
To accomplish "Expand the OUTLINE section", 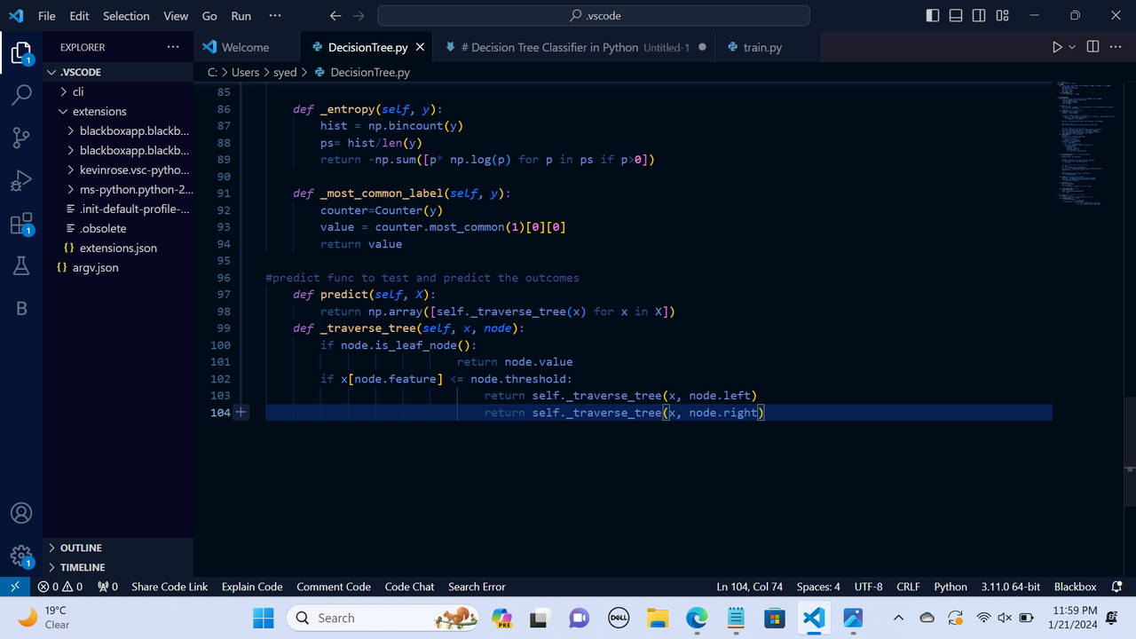I will [118, 548].
